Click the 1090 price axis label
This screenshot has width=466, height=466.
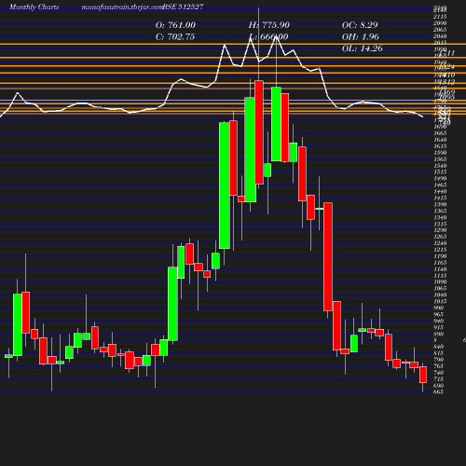(x=440, y=282)
